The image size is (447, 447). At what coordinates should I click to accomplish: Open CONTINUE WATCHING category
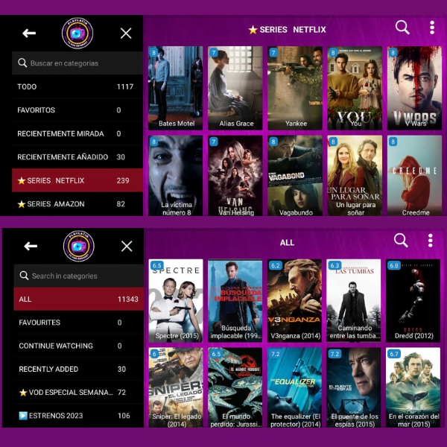[x=79, y=346]
